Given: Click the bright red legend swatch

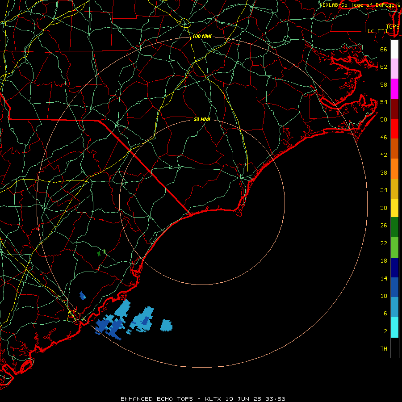Looking at the screenshot, I should point(394,129).
